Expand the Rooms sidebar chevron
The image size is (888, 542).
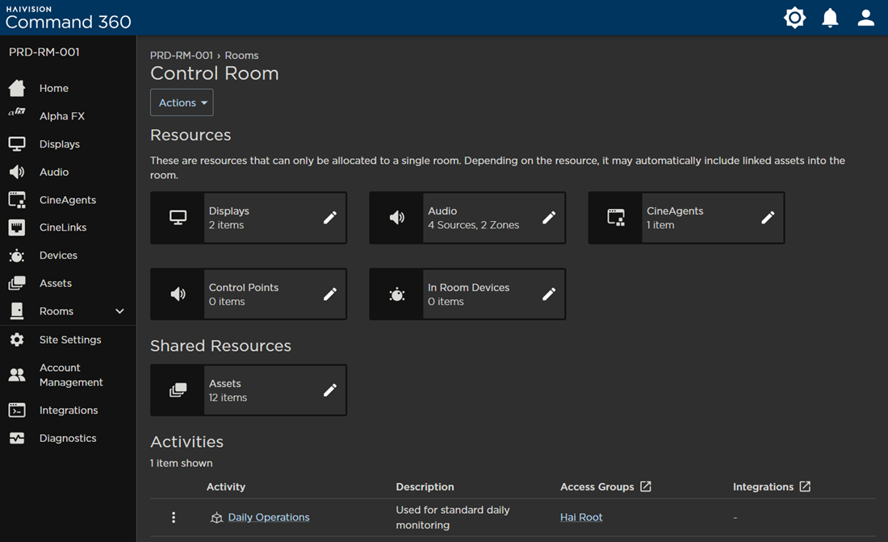coord(119,311)
